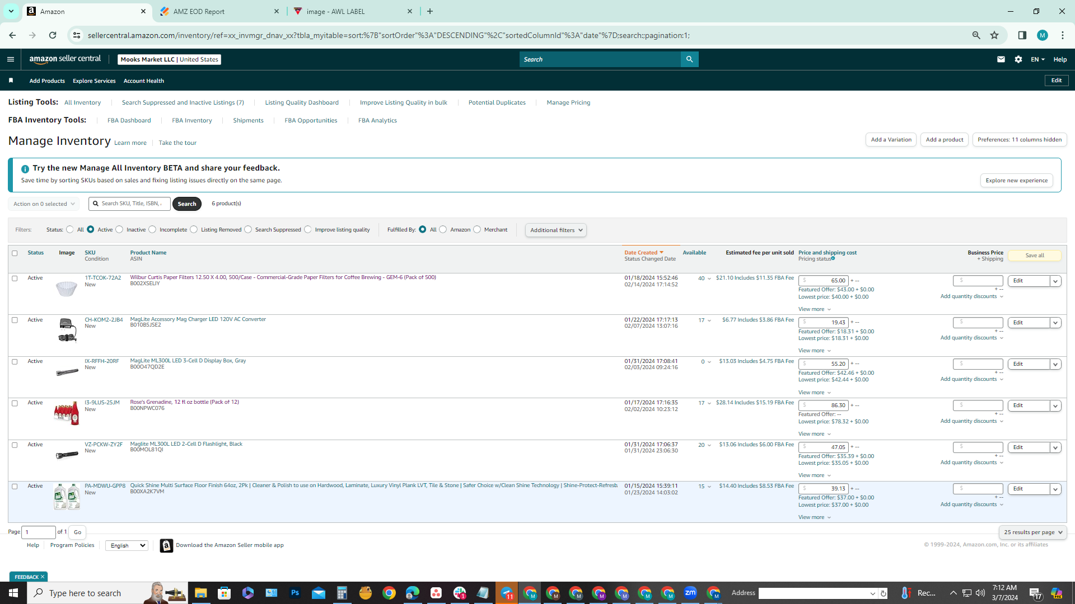Open the Microsoft Store taskbar icon
The height and width of the screenshot is (604, 1075).
(224, 593)
